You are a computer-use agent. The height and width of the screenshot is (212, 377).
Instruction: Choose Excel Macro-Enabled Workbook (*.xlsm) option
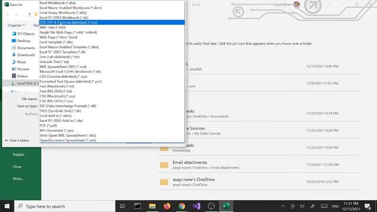click(x=112, y=8)
